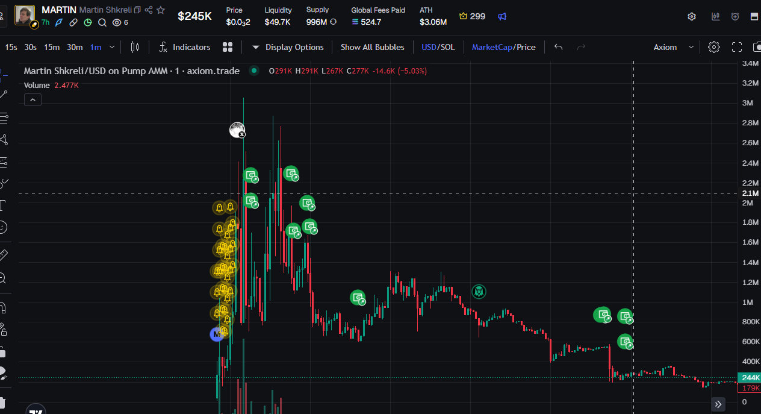Add a price alert clock icon
Screen dimensions: 761x414
735,16
